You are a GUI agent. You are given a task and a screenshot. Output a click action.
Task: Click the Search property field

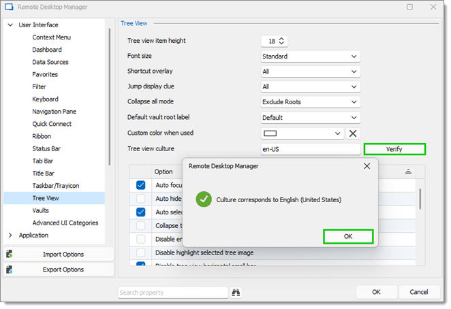click(x=173, y=293)
